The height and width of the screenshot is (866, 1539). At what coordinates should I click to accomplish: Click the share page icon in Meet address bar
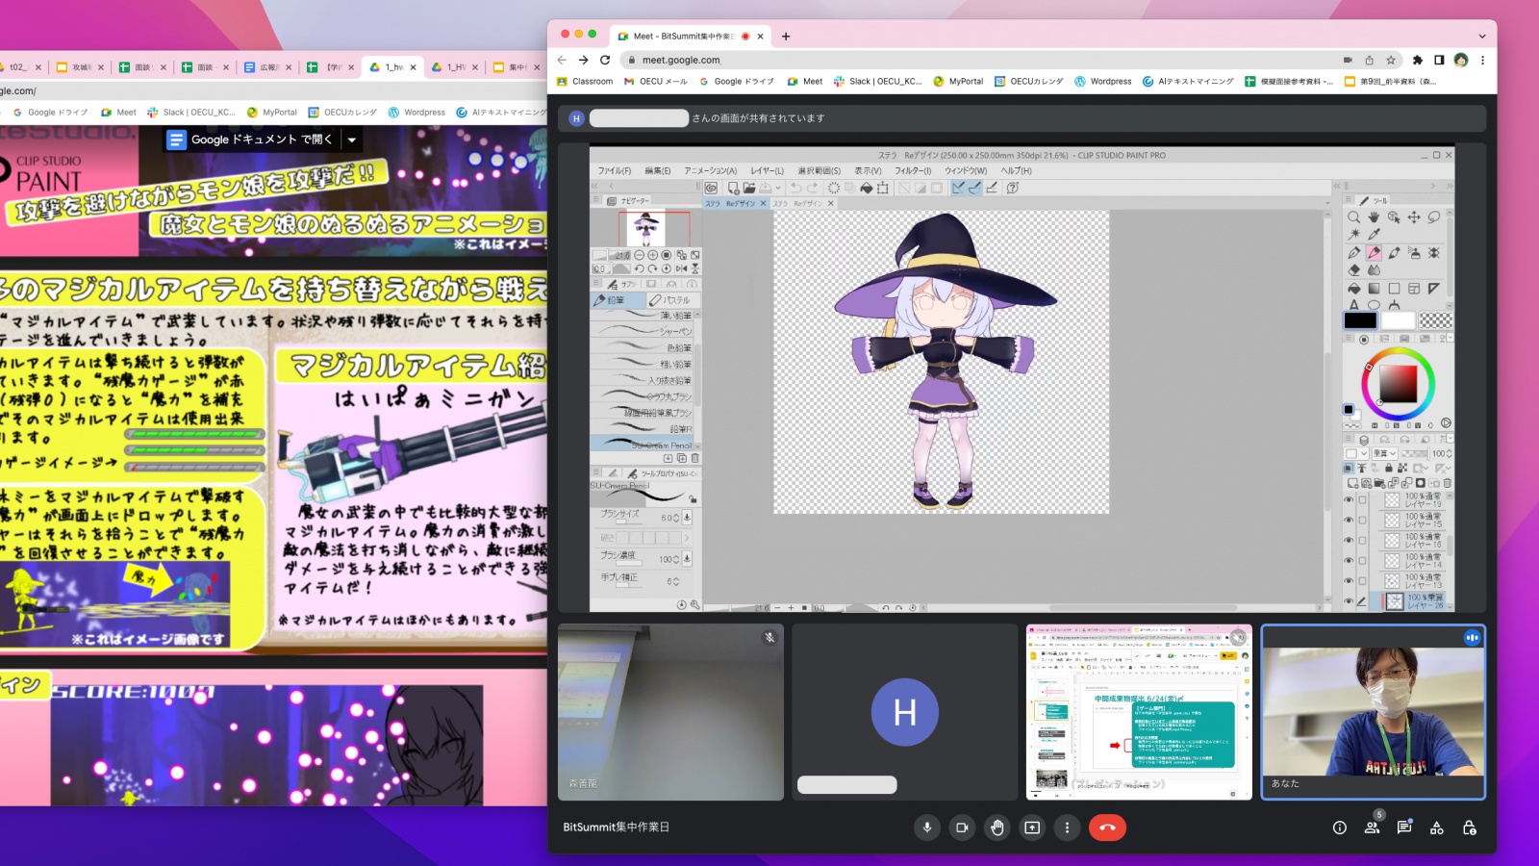pos(1369,60)
